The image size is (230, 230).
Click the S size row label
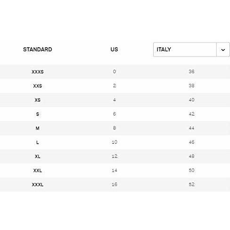(x=38, y=114)
